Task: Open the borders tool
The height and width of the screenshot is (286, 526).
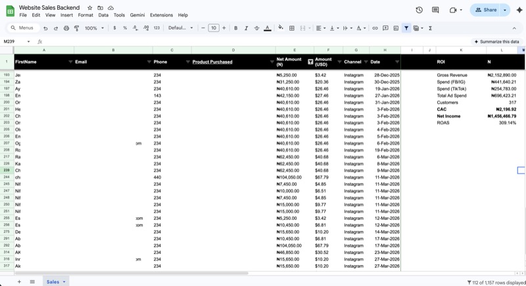Action: click(292, 28)
